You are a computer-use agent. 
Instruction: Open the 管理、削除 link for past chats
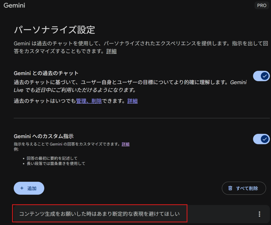click(x=89, y=101)
